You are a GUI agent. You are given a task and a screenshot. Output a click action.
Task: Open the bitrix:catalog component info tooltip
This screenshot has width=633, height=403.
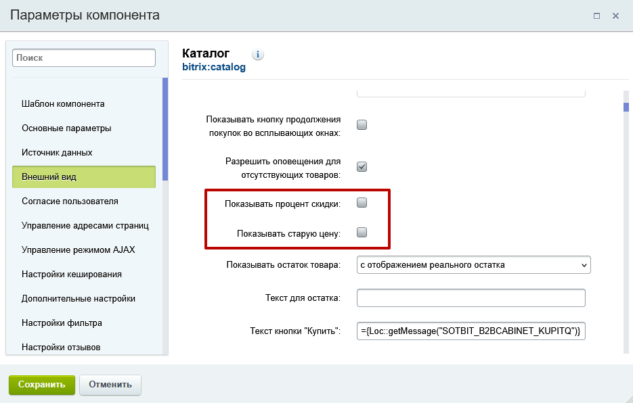click(x=257, y=54)
